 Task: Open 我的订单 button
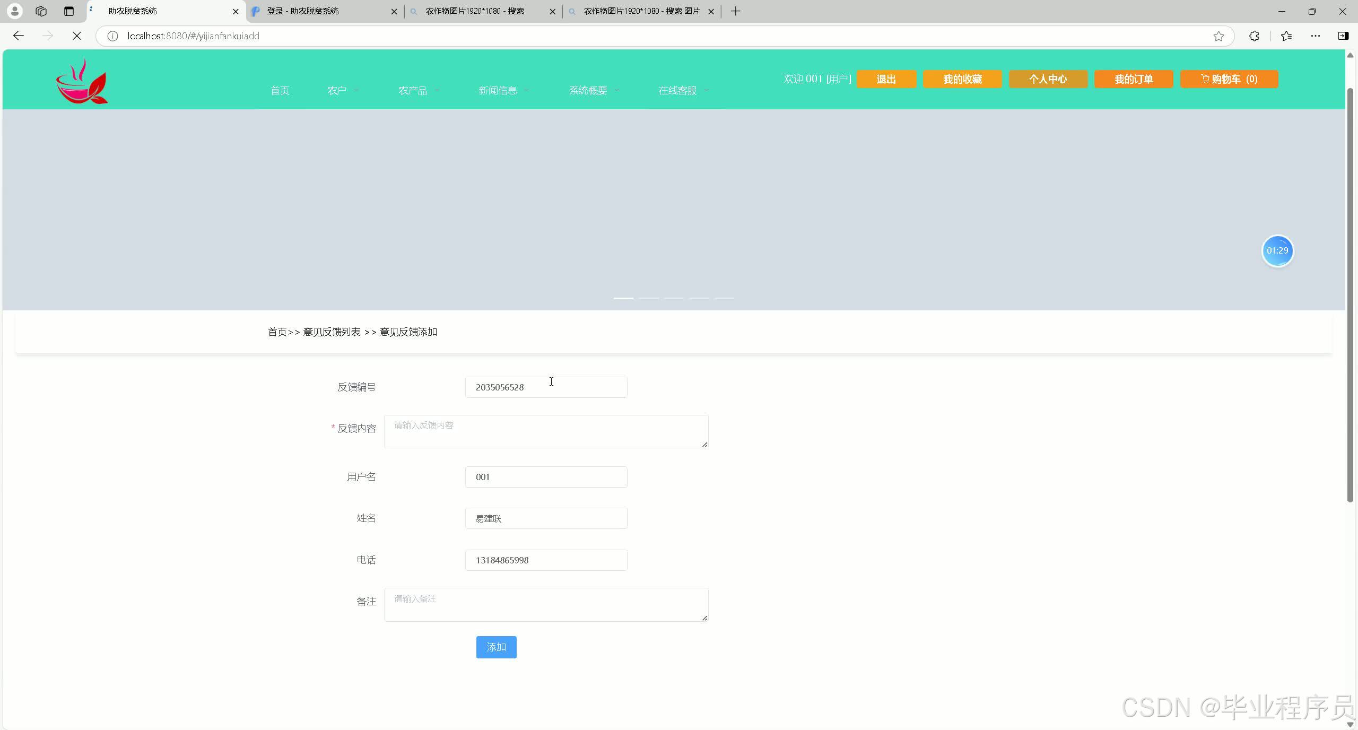click(1134, 79)
